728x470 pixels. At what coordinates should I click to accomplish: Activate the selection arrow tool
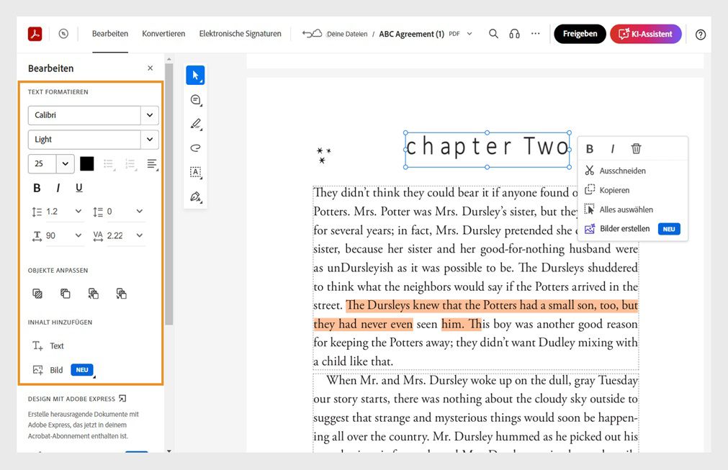click(x=195, y=75)
